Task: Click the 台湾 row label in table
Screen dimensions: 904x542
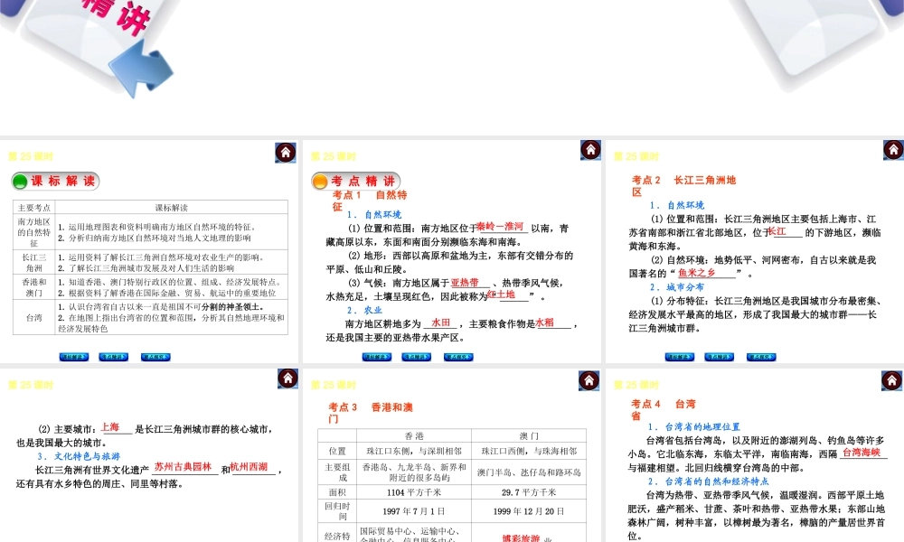Action: click(x=34, y=317)
